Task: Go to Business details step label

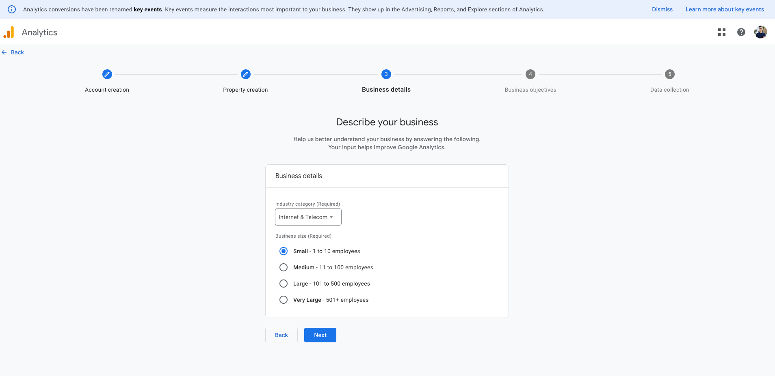Action: (386, 90)
